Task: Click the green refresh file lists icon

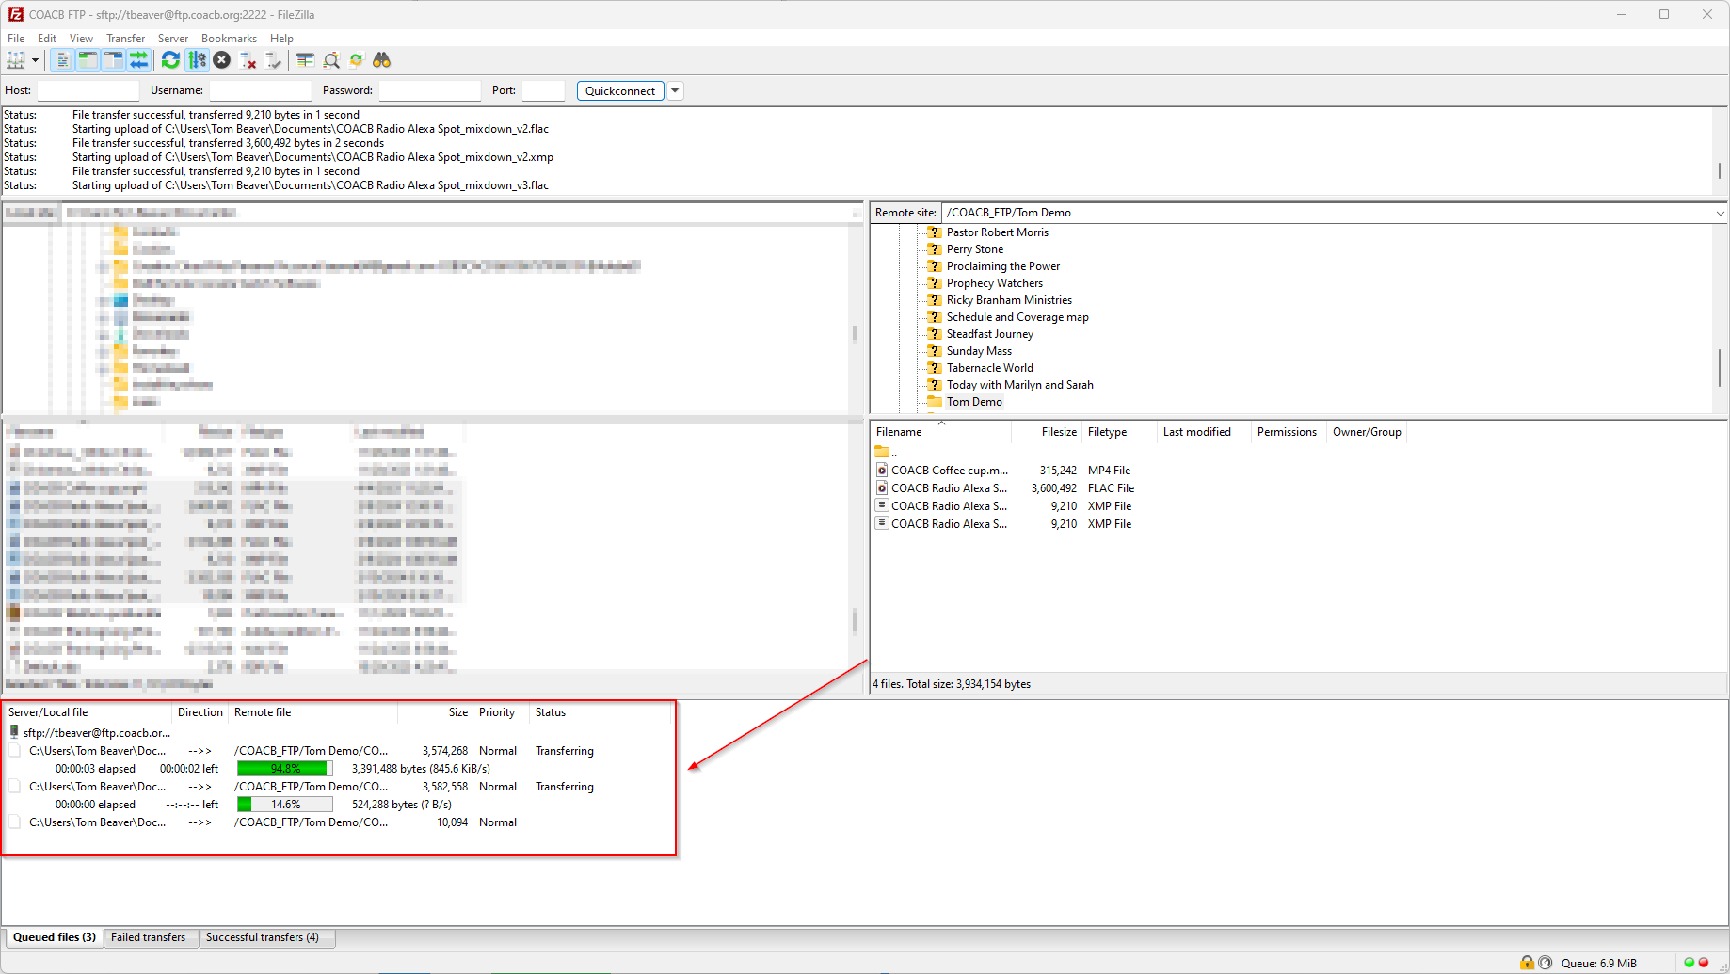Action: click(170, 60)
